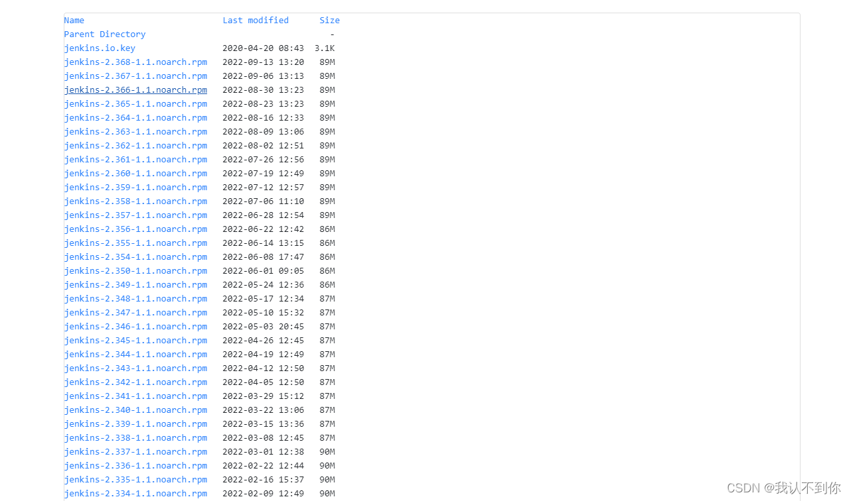The width and height of the screenshot is (851, 501).
Task: Open jenkins-2.356-1.1.noarch.rpm
Action: click(135, 229)
